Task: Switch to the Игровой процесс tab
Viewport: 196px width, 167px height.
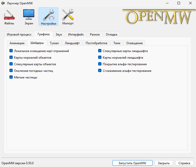Action: 19,35
